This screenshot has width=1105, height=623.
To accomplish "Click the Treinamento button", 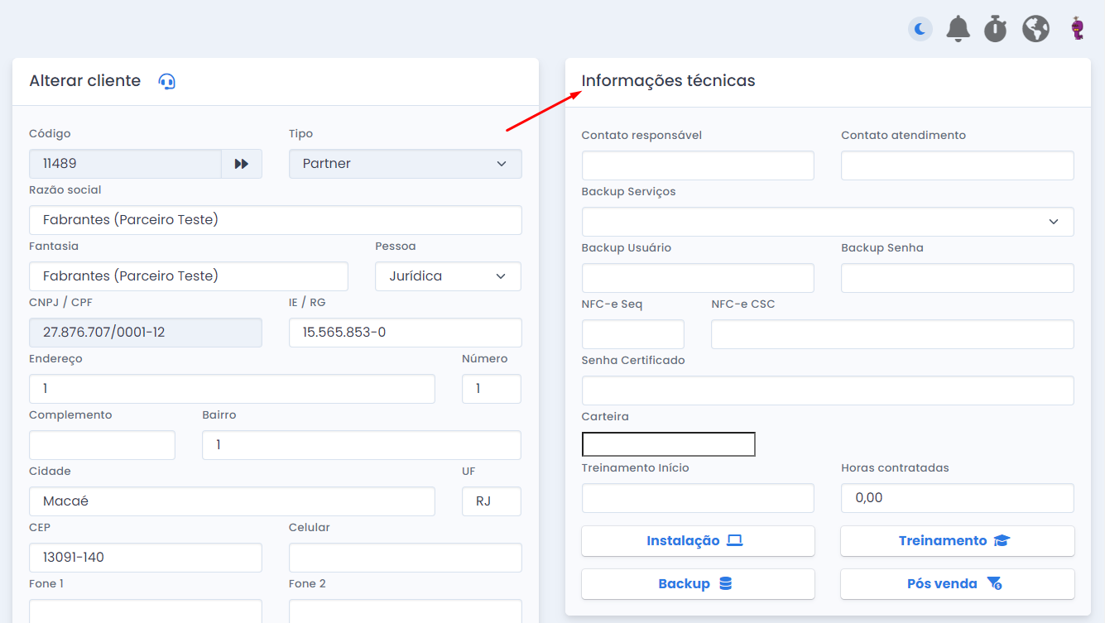I will coord(957,541).
